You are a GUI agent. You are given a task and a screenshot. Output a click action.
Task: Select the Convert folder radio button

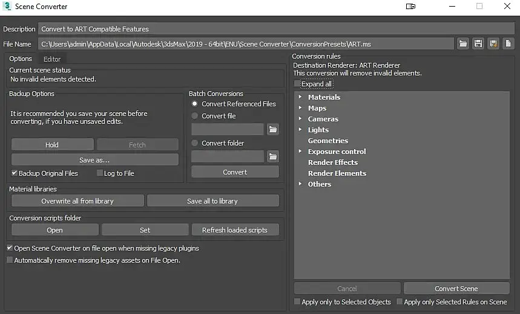[195, 143]
